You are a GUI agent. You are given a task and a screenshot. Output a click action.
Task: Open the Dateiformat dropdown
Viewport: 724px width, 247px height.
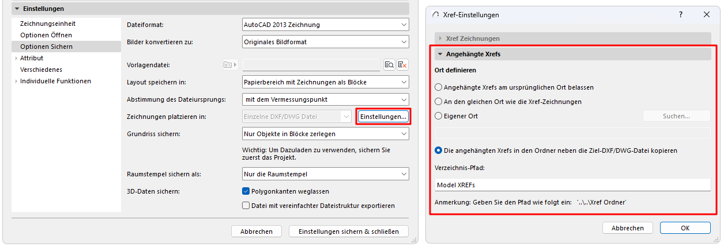click(326, 25)
